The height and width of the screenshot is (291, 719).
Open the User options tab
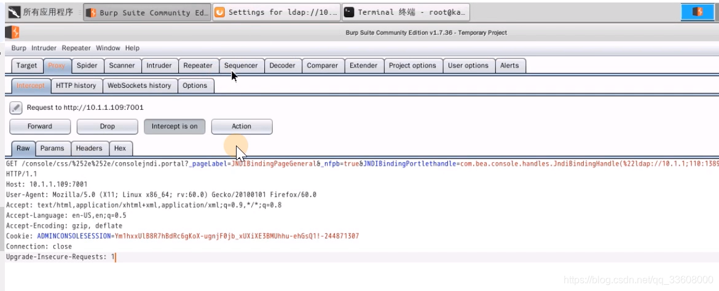click(468, 66)
